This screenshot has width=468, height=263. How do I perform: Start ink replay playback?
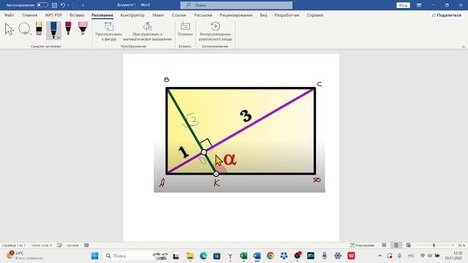pos(215,31)
